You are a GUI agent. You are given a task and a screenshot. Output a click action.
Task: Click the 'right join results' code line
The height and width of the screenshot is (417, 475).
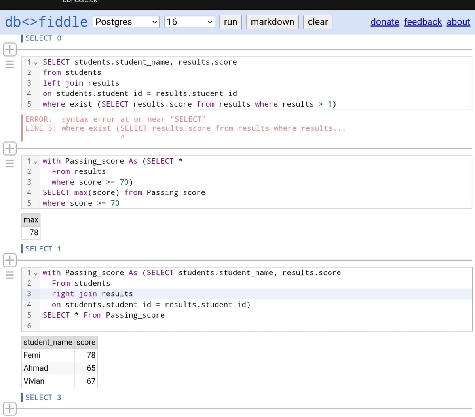click(x=92, y=294)
